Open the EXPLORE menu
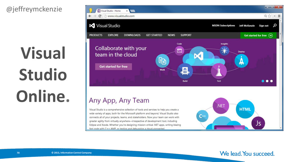Viewport: 288px width, 162px height. (113, 35)
